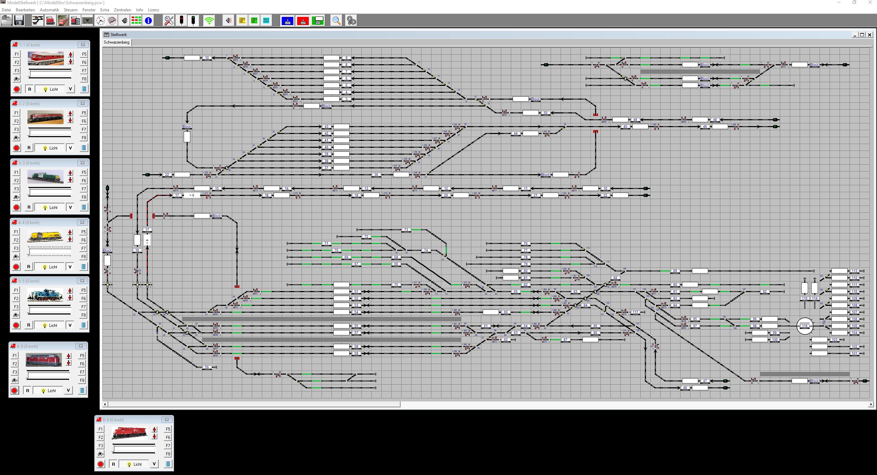Image resolution: width=877 pixels, height=475 pixels.
Task: Open the gears settings toolbar icon
Action: pyautogui.click(x=351, y=20)
